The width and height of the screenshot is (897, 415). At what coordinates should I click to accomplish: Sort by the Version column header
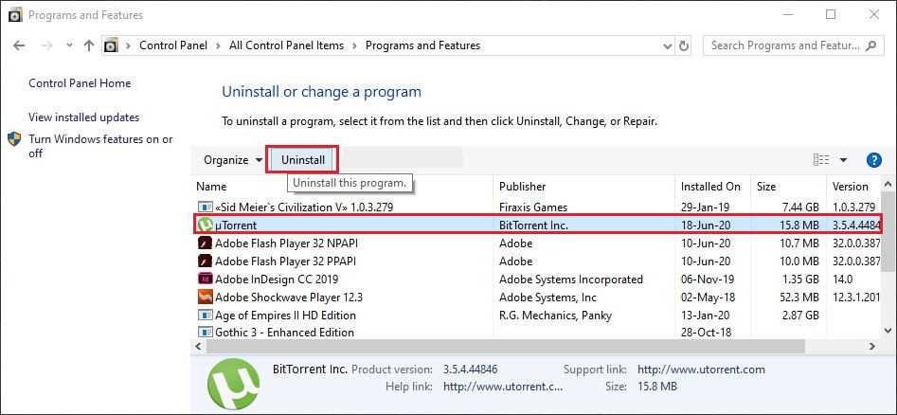[x=850, y=186]
